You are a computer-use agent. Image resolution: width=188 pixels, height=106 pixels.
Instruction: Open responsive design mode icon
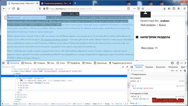pyautogui.click(x=178, y=63)
